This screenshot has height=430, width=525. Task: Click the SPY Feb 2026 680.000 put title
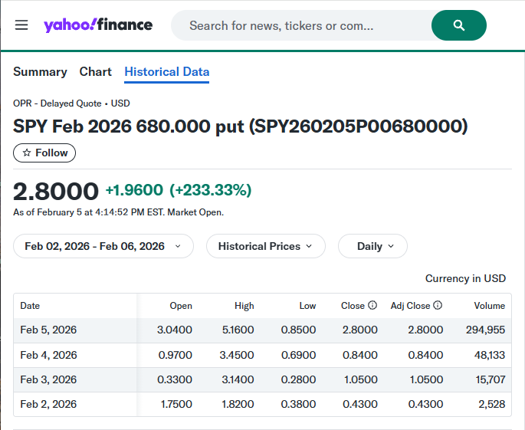tap(240, 126)
